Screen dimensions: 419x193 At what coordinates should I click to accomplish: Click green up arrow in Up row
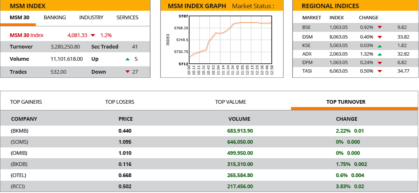128,59
